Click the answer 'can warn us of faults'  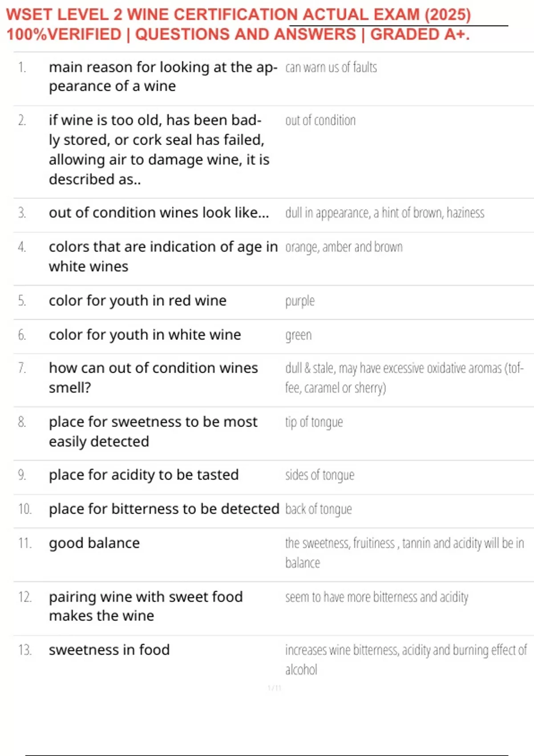click(x=331, y=68)
